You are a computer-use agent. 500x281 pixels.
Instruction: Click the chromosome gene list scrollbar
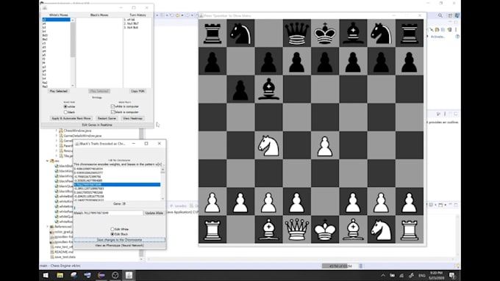point(162,183)
